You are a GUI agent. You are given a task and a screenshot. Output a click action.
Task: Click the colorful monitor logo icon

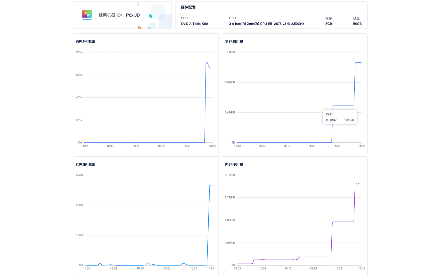[x=87, y=15]
